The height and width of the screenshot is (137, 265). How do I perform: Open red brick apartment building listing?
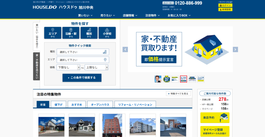[x=112, y=125]
